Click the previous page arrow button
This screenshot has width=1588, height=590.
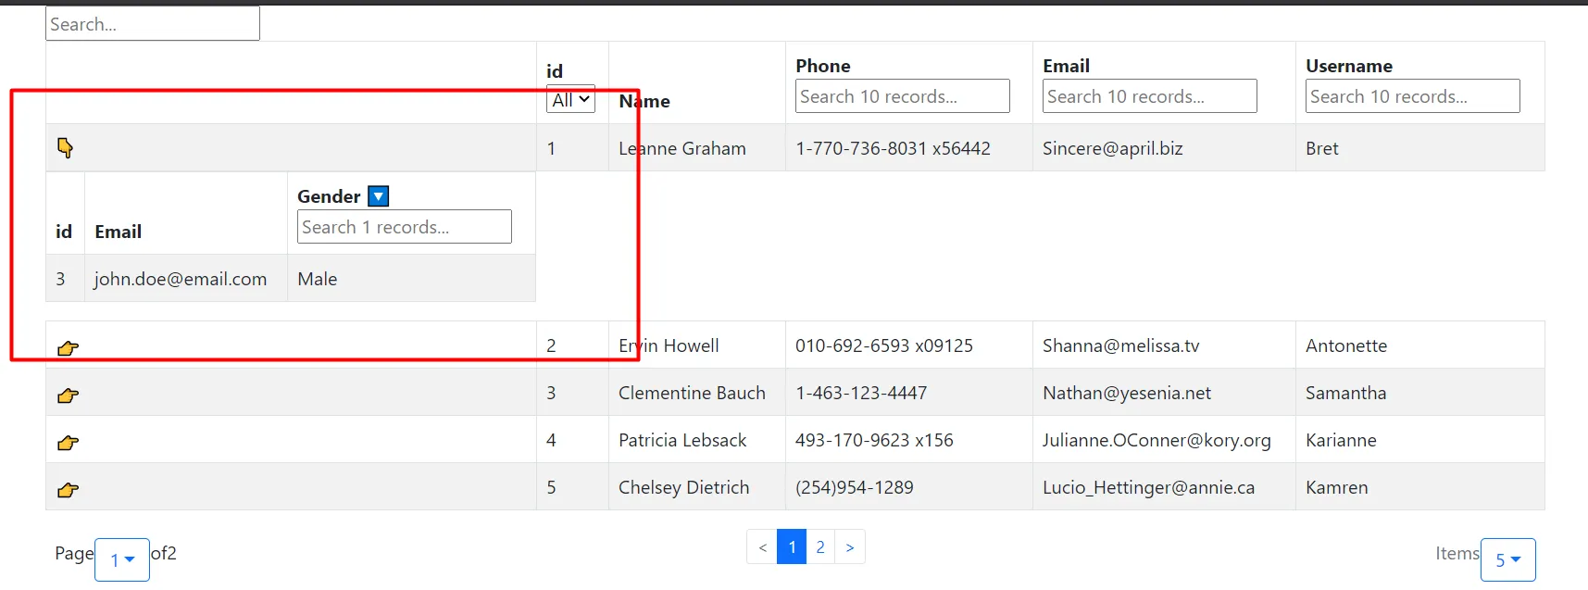(x=762, y=546)
